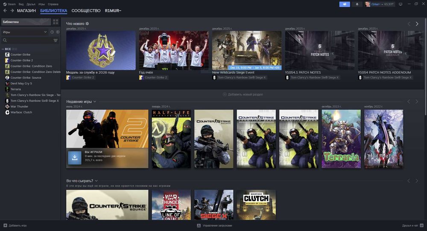This screenshot has height=231, width=427.
Task: Expand the Недавние игры shelf dropdown
Action: (x=95, y=101)
